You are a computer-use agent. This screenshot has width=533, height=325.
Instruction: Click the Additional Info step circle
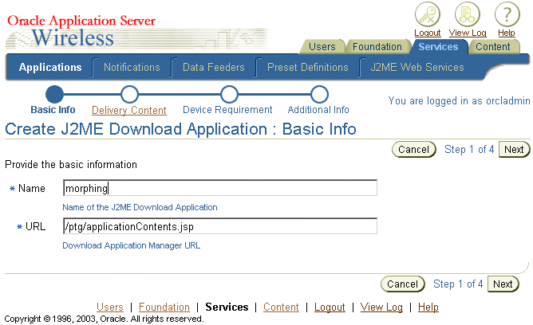click(x=319, y=94)
